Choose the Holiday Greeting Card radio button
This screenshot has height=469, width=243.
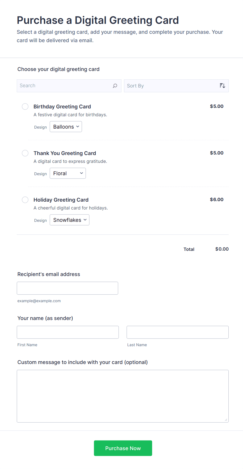tap(25, 200)
